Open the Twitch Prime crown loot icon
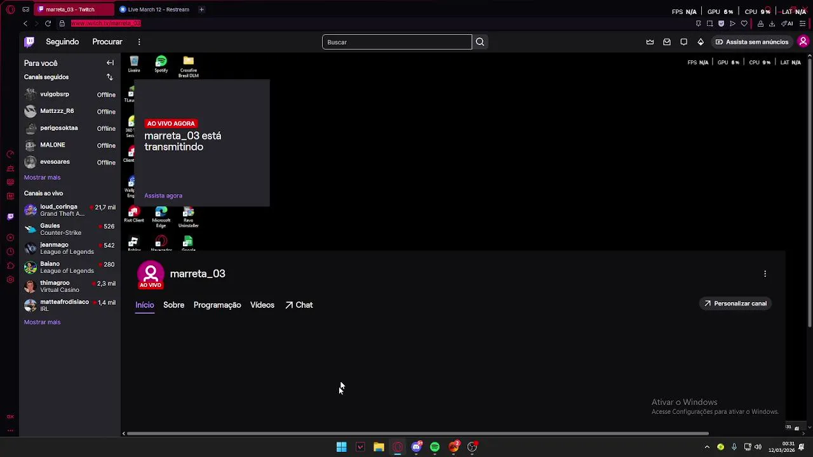 650,42
